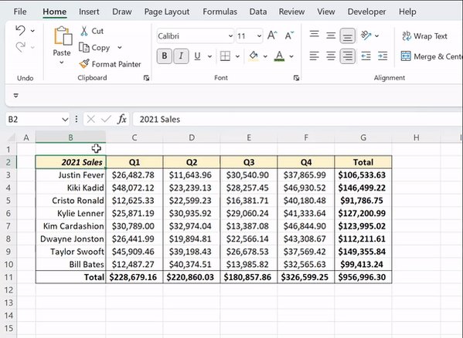
Task: Select the grand total $956,996.30 cell
Action: click(363, 277)
